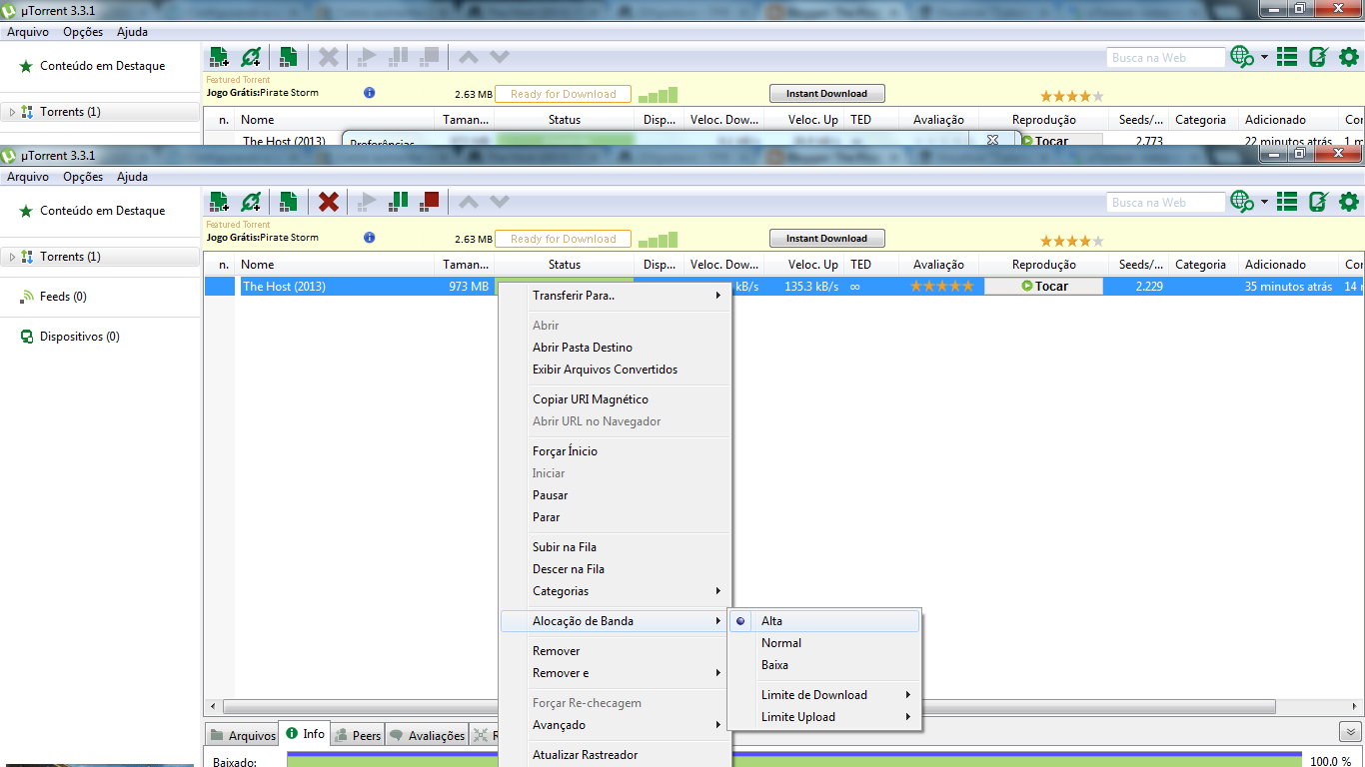This screenshot has width=1365, height=767.
Task: Open Preferences gear icon in background window
Action: point(1349,57)
